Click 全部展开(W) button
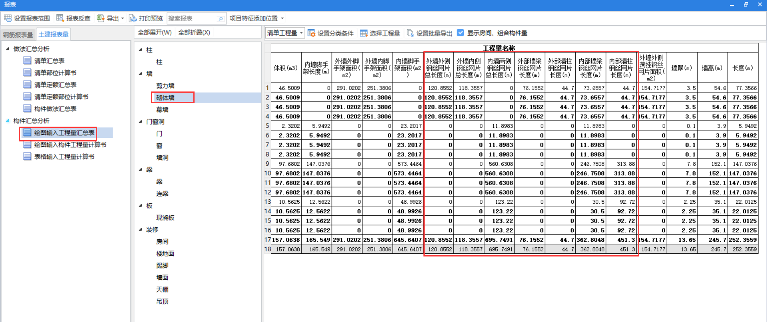767x322 pixels. tap(155, 32)
